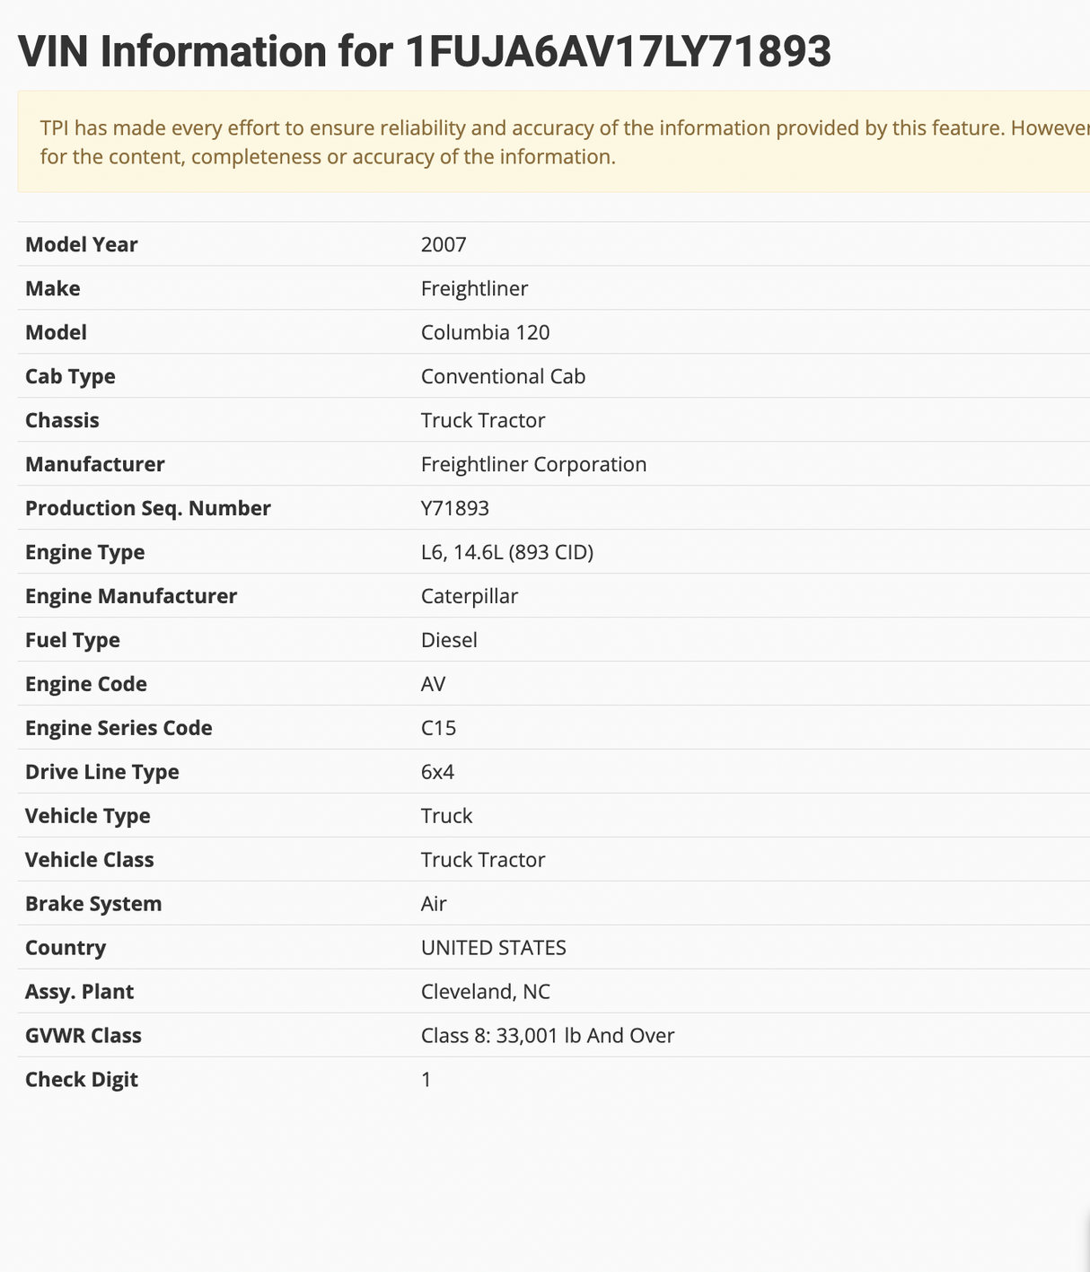This screenshot has height=1272, width=1090.
Task: Select the Columbia 120 model value
Action: click(485, 332)
